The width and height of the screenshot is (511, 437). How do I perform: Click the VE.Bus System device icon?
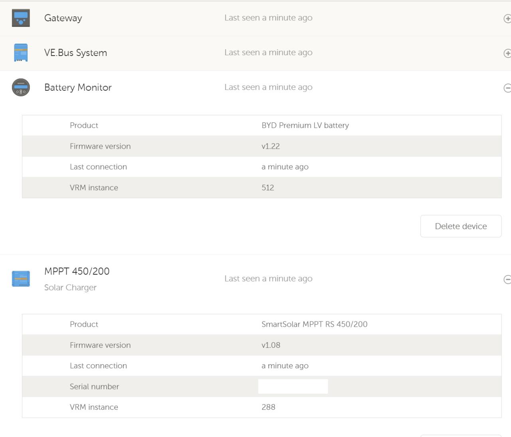21,53
